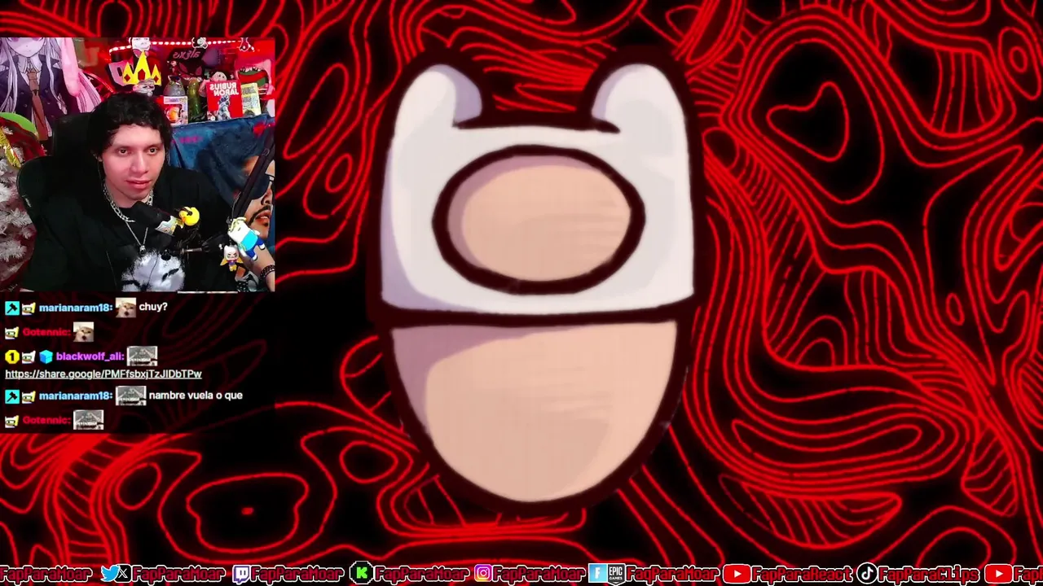Image resolution: width=1043 pixels, height=586 pixels.
Task: Click the Twitch icon in bottom ticker
Action: pos(241,574)
